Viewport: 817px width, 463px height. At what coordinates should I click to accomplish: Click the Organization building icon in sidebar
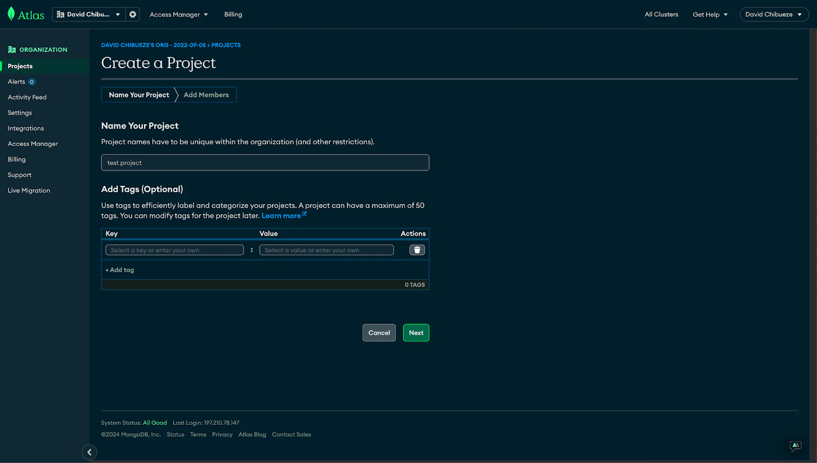[12, 49]
